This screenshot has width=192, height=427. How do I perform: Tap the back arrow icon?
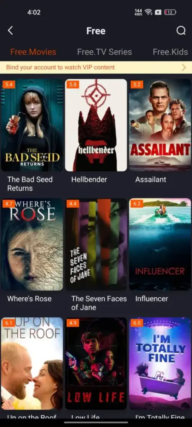coord(10,30)
